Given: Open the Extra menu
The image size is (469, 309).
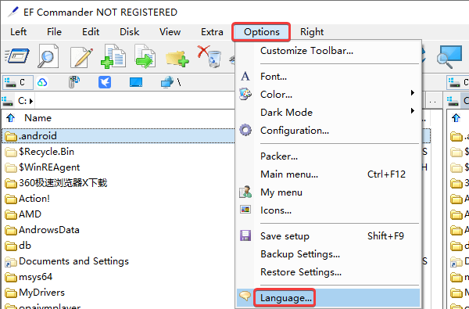Looking at the screenshot, I should pyautogui.click(x=212, y=32).
